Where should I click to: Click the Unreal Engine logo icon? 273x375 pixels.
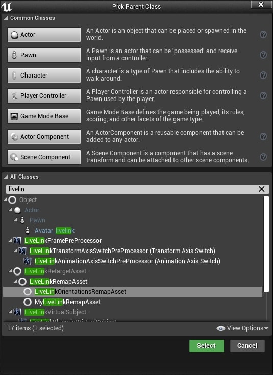[x=6, y=6]
